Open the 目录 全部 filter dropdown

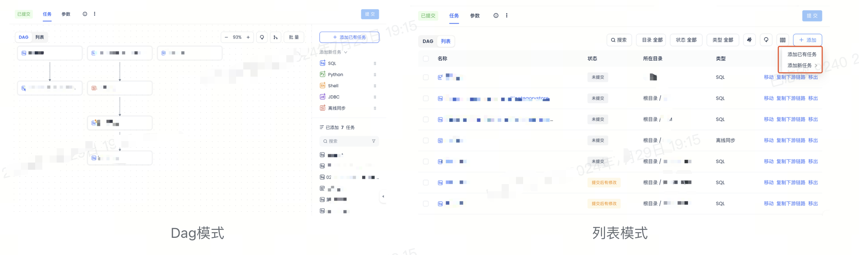pyautogui.click(x=652, y=40)
